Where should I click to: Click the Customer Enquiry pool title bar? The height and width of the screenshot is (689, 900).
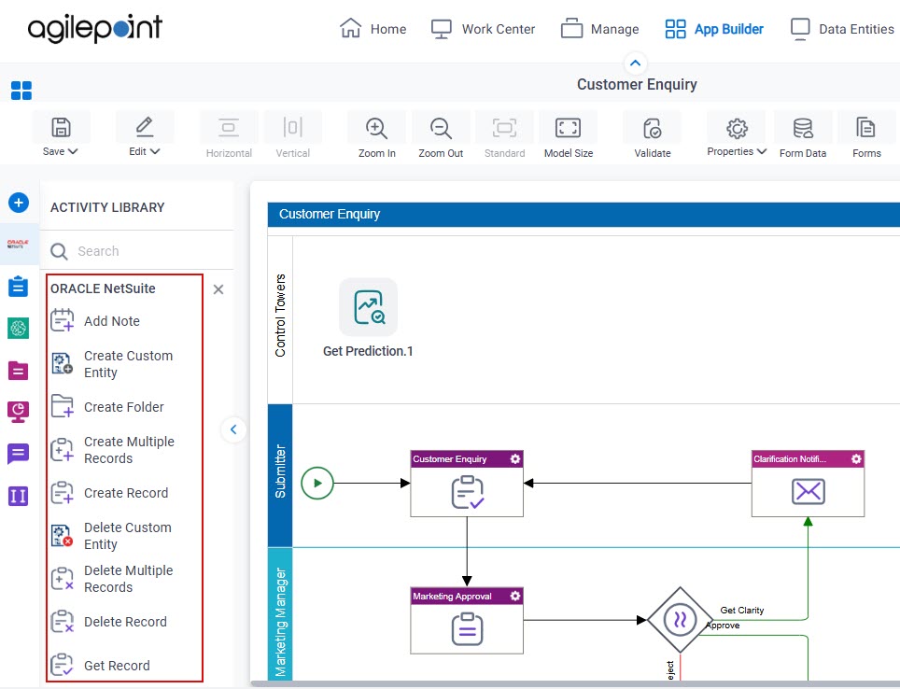(584, 214)
